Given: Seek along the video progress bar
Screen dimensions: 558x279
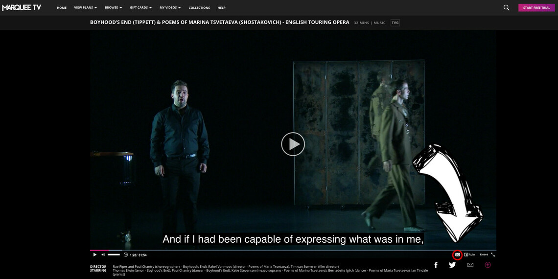Looking at the screenshot, I should tap(293, 250).
